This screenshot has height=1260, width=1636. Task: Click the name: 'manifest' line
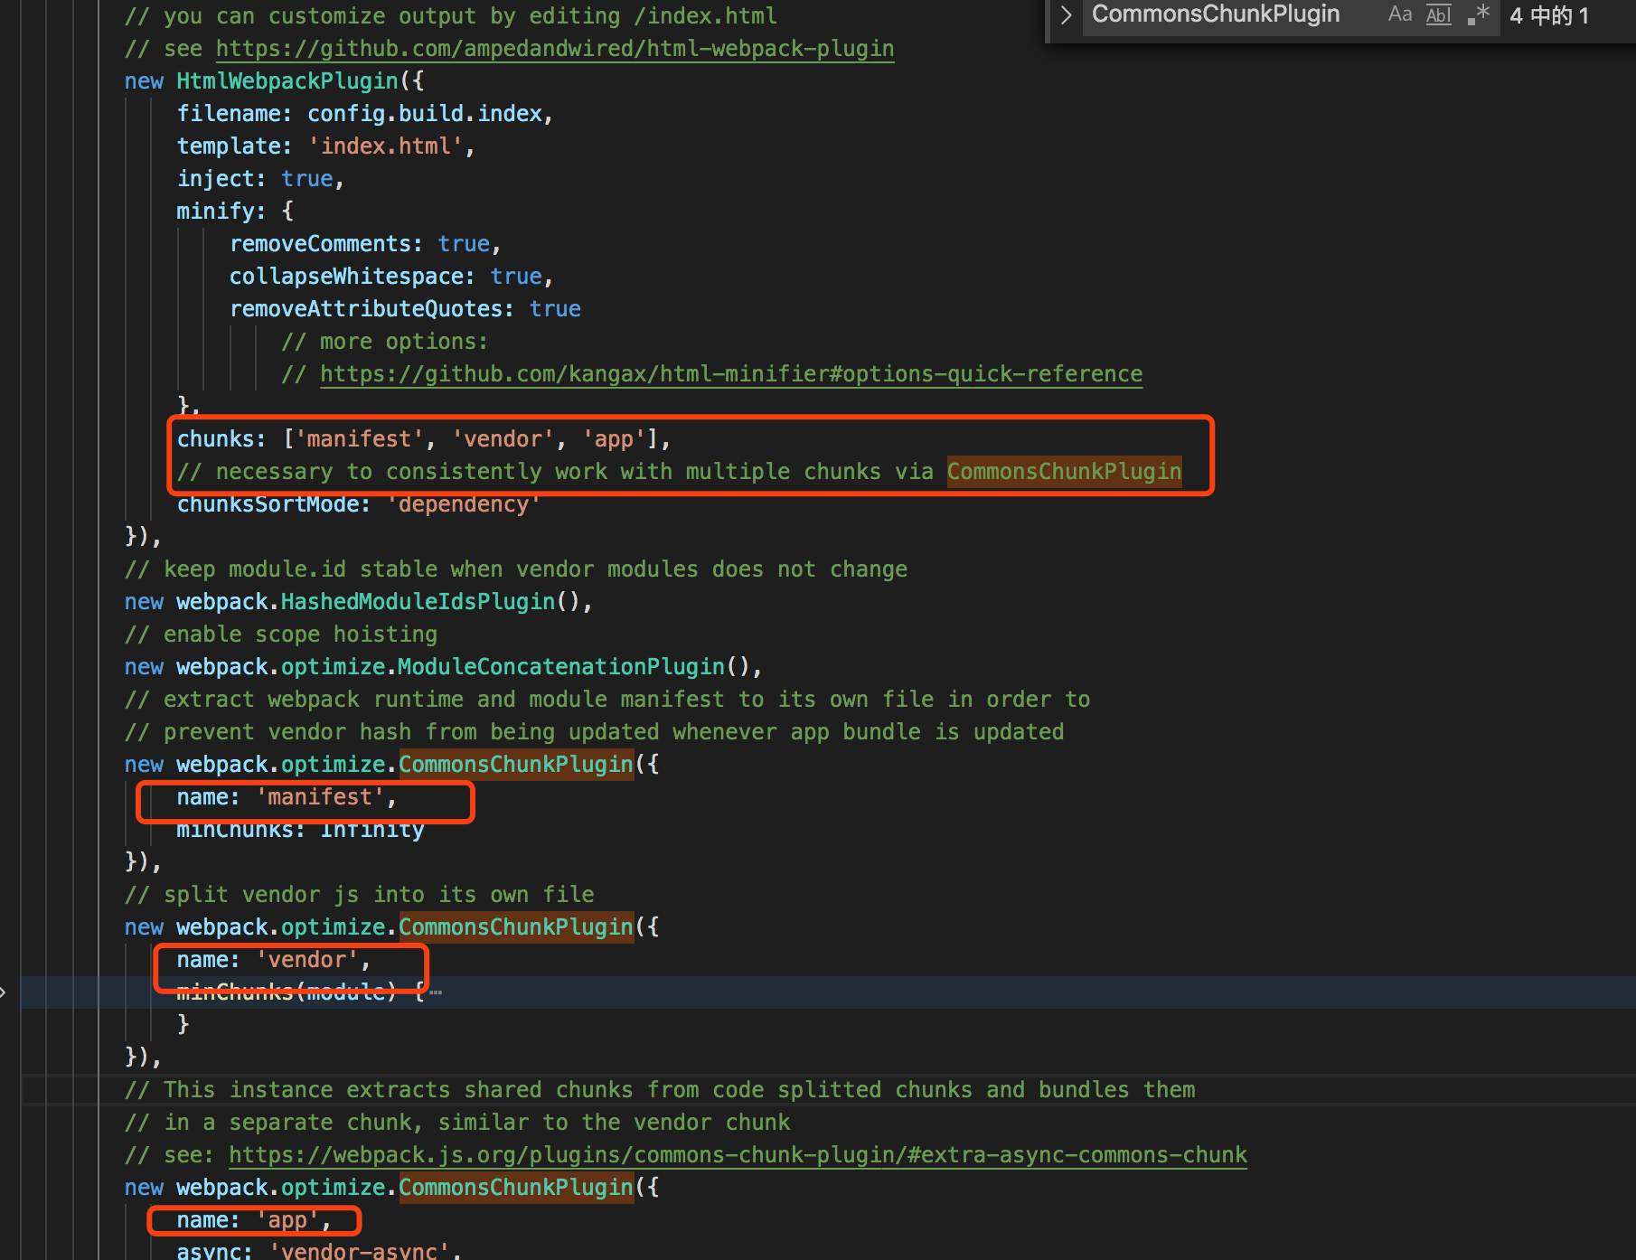point(287,797)
